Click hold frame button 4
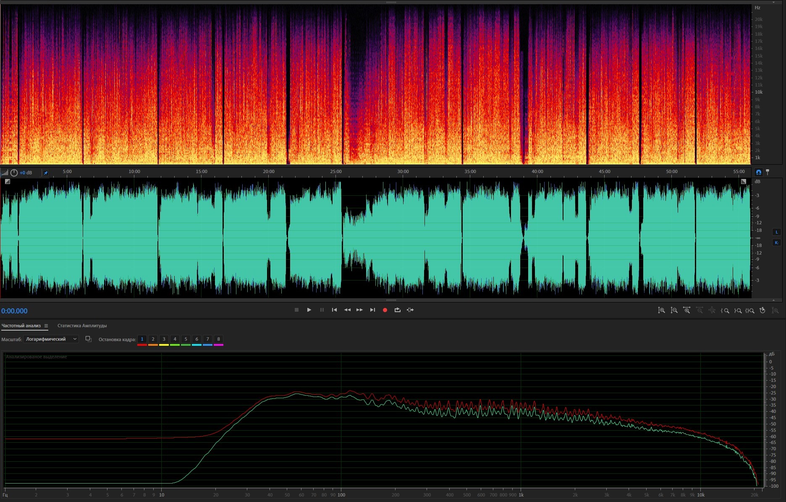Image resolution: width=786 pixels, height=502 pixels. tap(175, 339)
